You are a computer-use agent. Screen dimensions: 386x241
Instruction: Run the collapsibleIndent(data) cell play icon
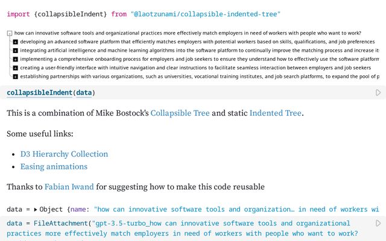point(378,93)
